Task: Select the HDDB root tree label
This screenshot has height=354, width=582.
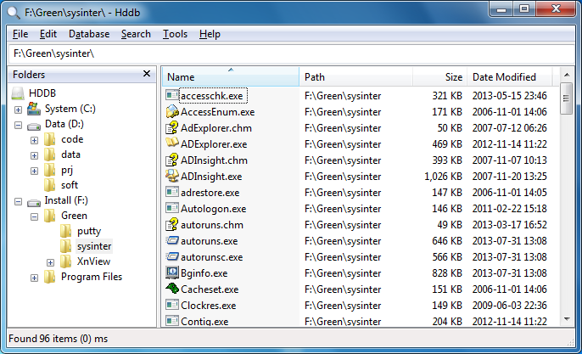Action: [x=42, y=93]
